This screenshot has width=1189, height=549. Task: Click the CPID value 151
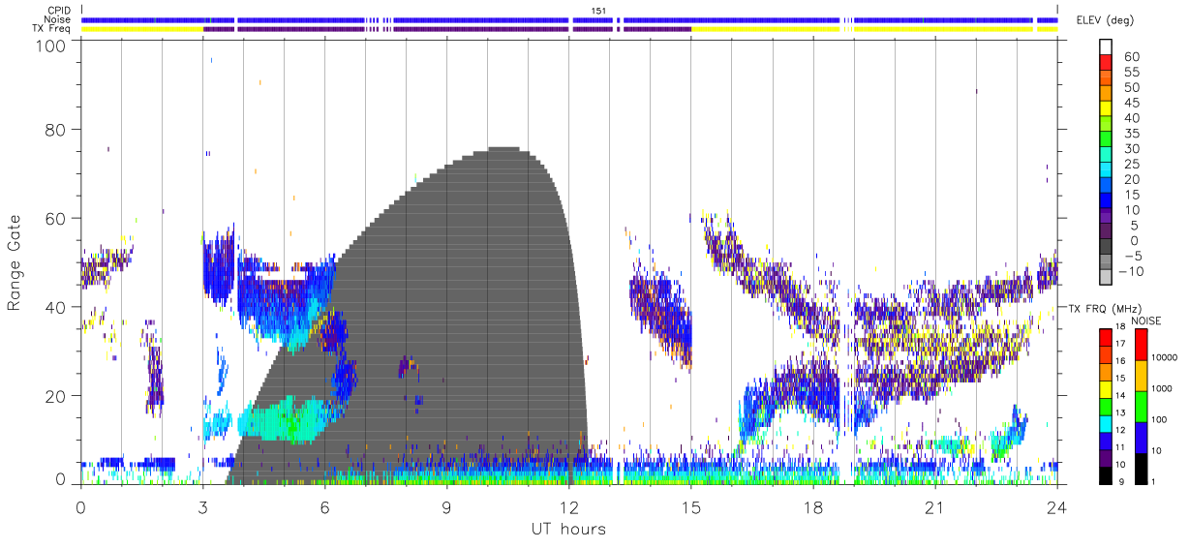[x=598, y=11]
